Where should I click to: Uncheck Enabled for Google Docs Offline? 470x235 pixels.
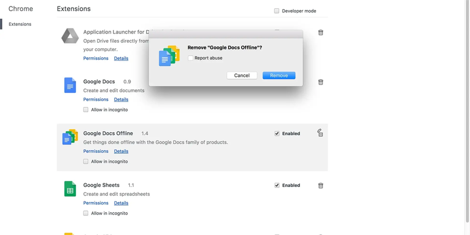click(x=277, y=134)
